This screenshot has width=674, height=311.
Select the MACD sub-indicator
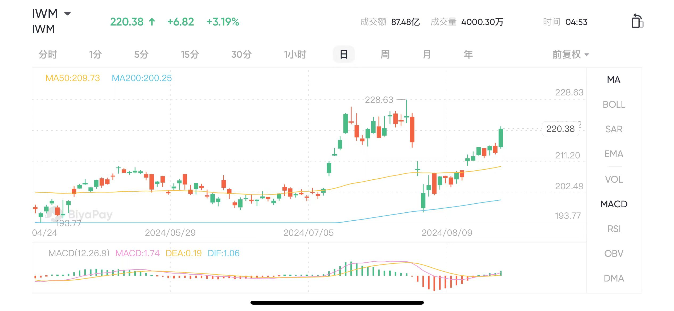click(614, 204)
